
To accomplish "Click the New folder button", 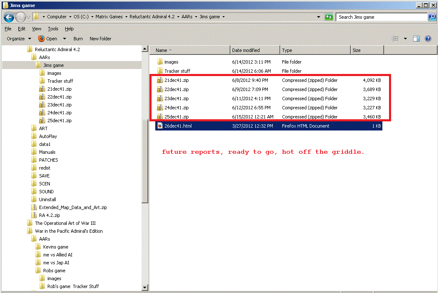I will pos(100,39).
